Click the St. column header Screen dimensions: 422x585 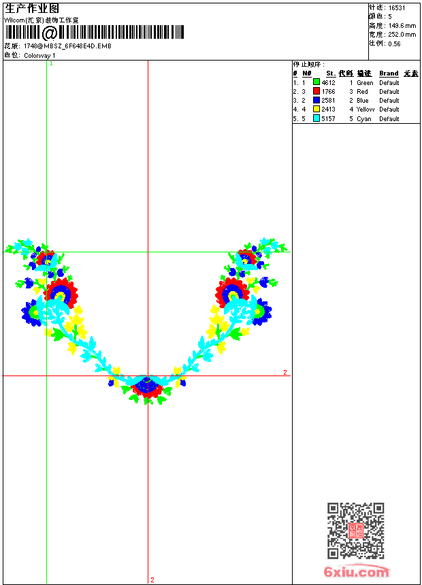coord(330,73)
